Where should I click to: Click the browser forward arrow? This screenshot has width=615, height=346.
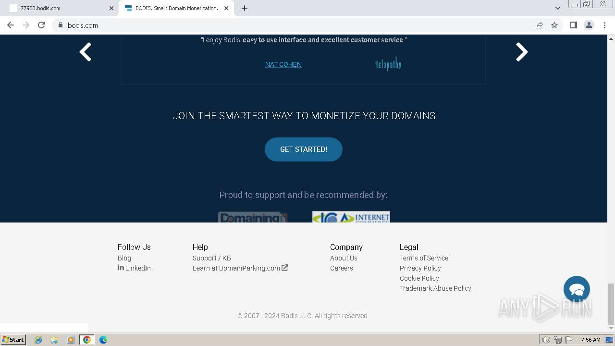pos(26,25)
